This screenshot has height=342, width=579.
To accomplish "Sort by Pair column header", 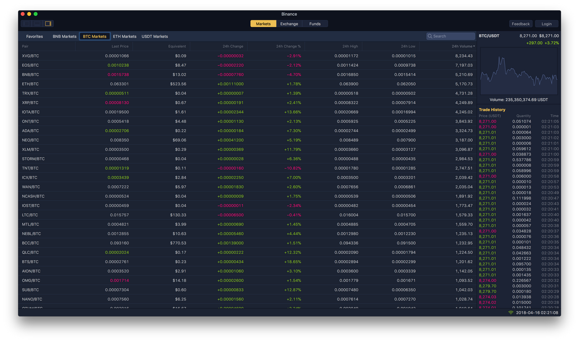I will (25, 47).
